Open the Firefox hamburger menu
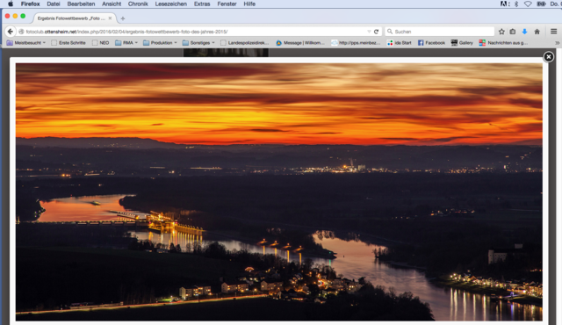562x325 pixels. (553, 32)
